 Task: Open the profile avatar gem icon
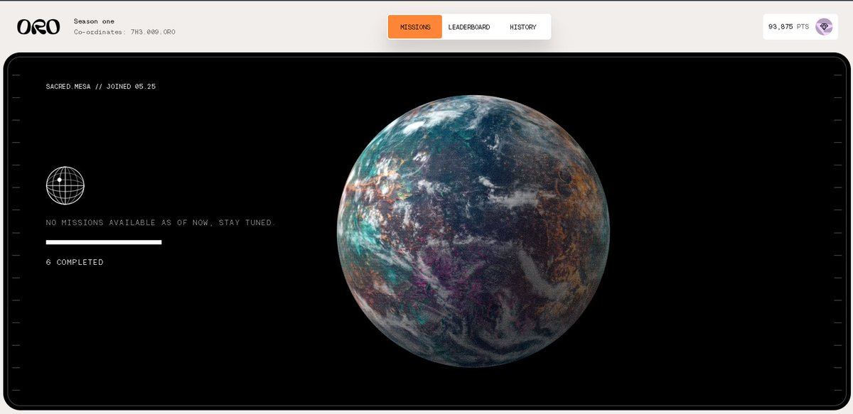coord(824,27)
